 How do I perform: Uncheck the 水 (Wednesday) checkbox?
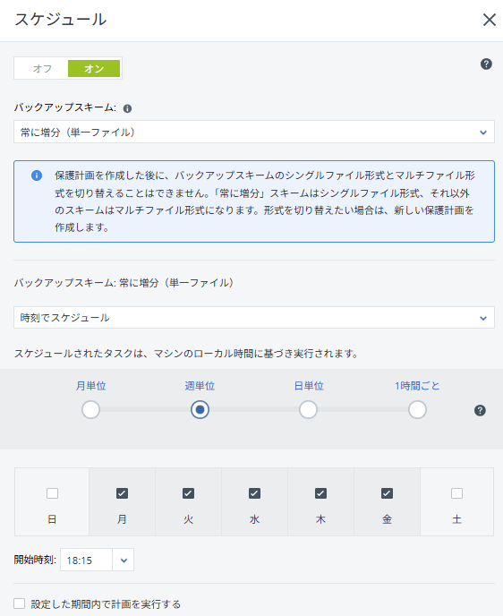(x=254, y=493)
